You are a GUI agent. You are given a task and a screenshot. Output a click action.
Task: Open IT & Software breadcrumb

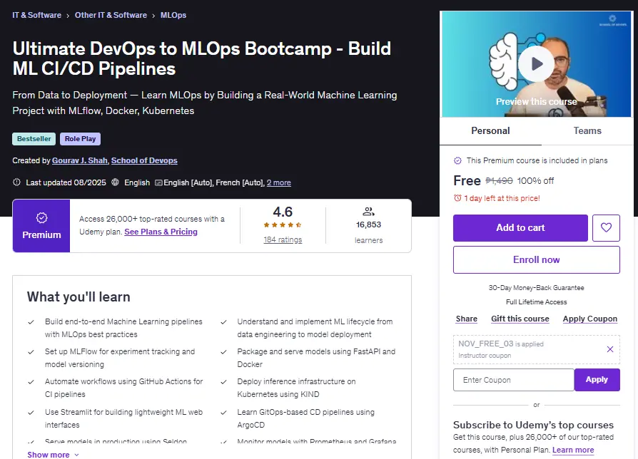36,16
